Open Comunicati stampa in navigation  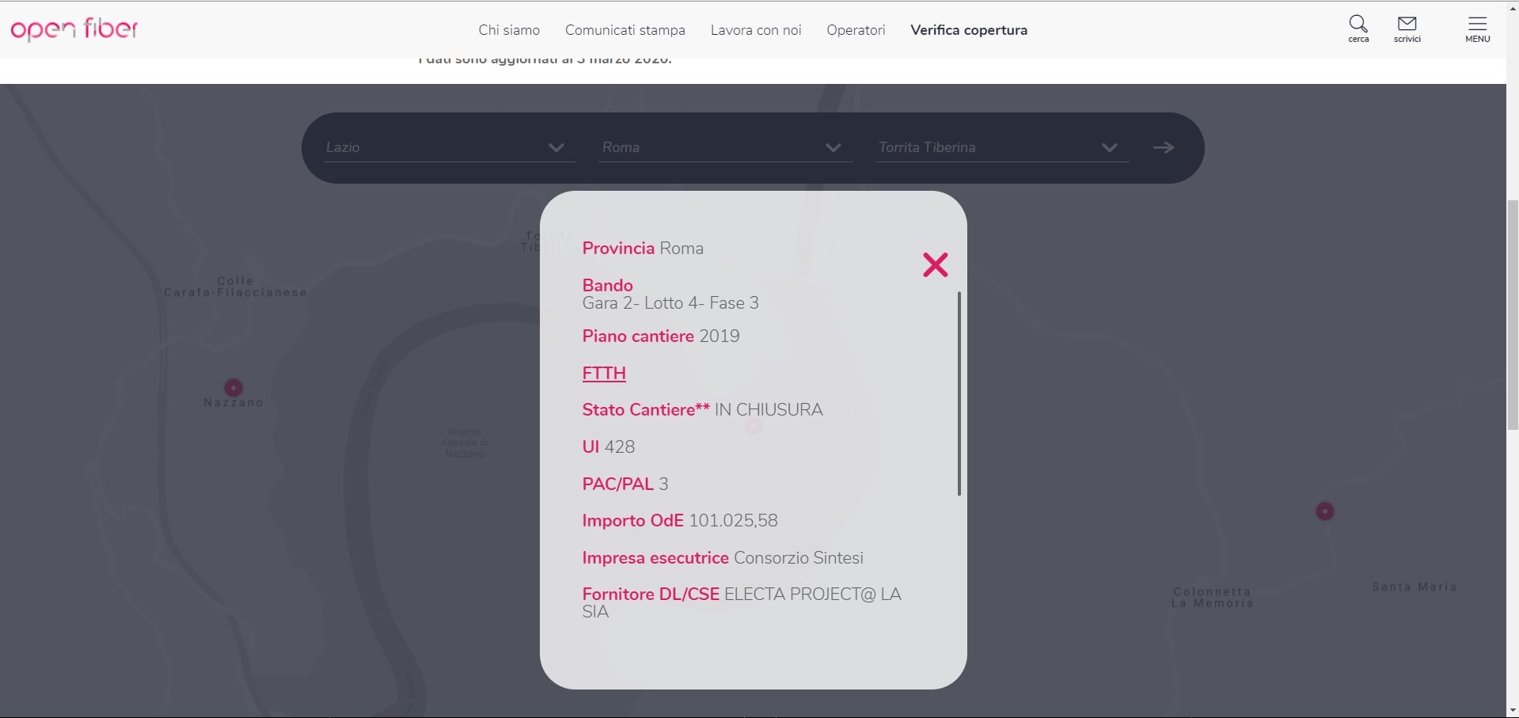pos(625,30)
